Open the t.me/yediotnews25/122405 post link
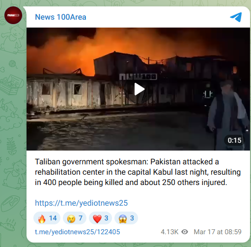The height and width of the screenshot is (247, 251). (x=78, y=232)
